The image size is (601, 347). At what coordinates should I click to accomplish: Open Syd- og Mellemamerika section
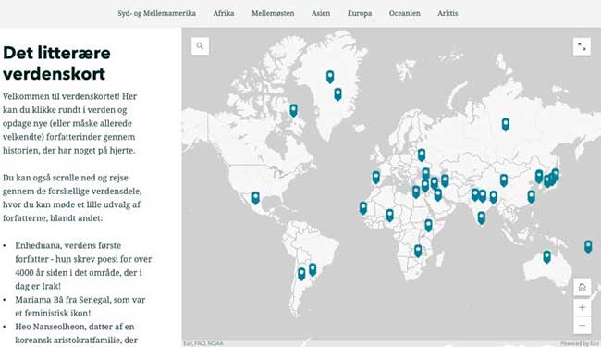pos(157,13)
